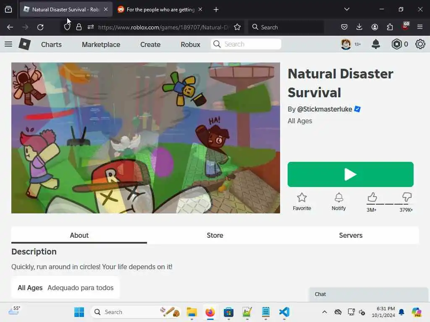This screenshot has width=430, height=322.
Task: Click the green Play button
Action: 351,174
